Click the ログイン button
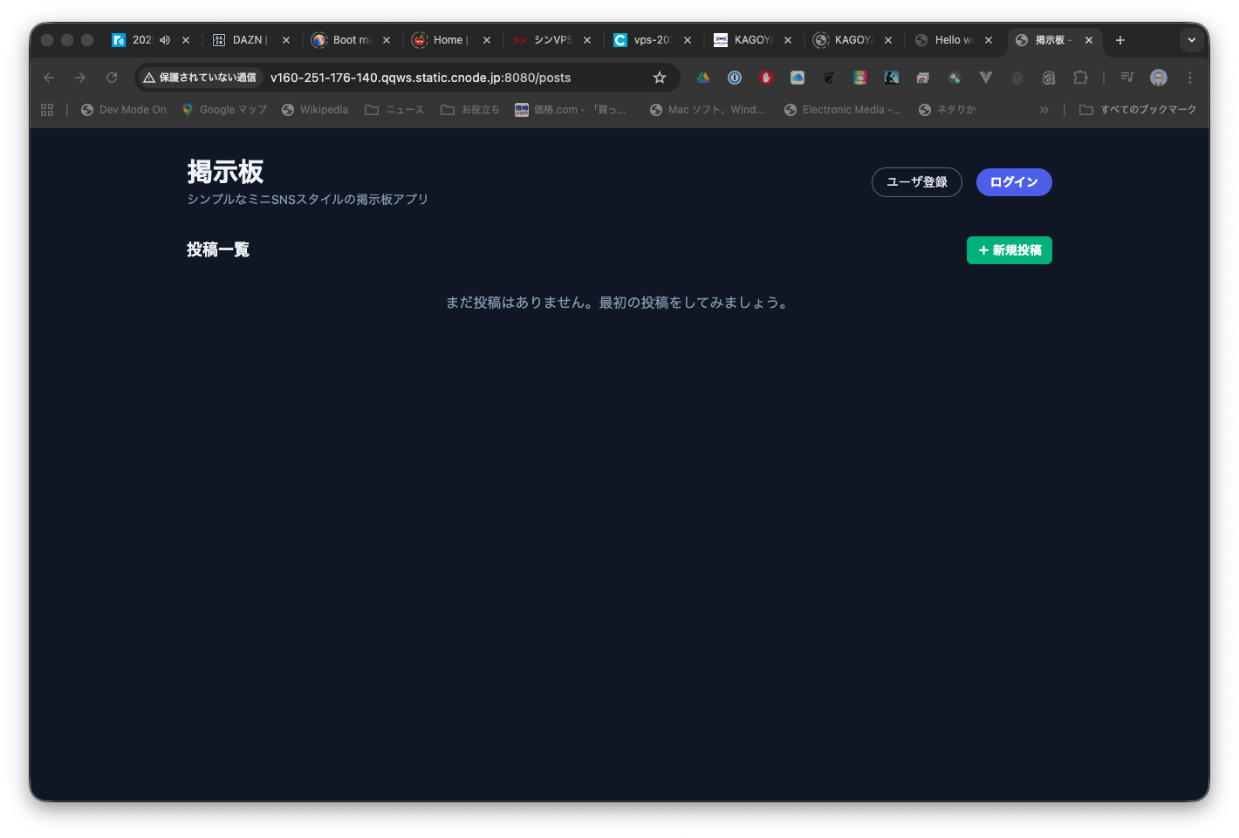 [x=1014, y=182]
